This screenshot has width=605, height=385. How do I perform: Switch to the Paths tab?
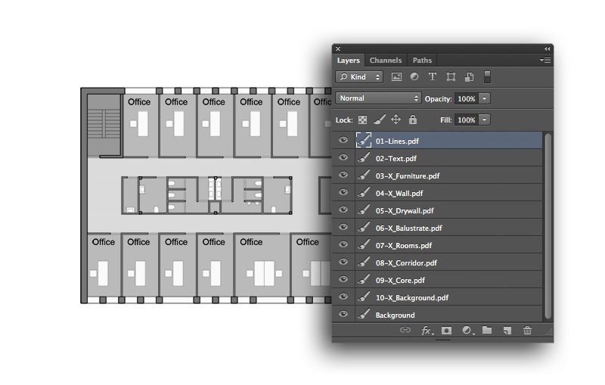pos(422,61)
